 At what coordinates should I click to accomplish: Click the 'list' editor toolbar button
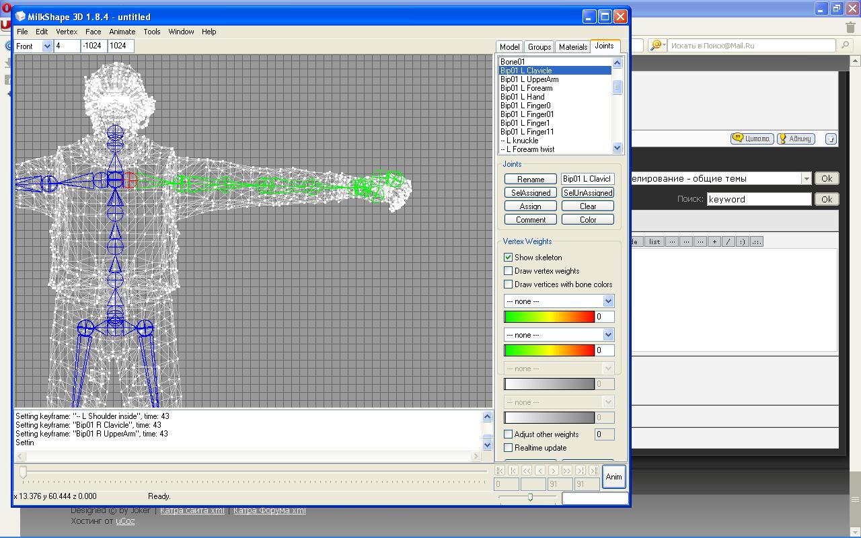[654, 241]
